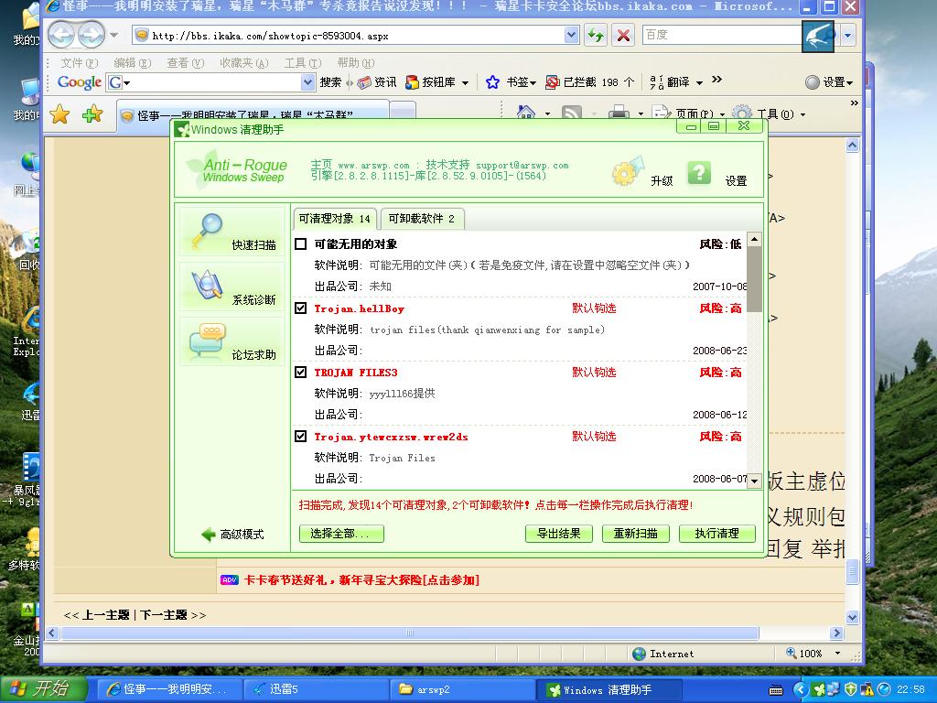The image size is (937, 703).
Task: Open the Google search box dropdown
Action: point(307,81)
